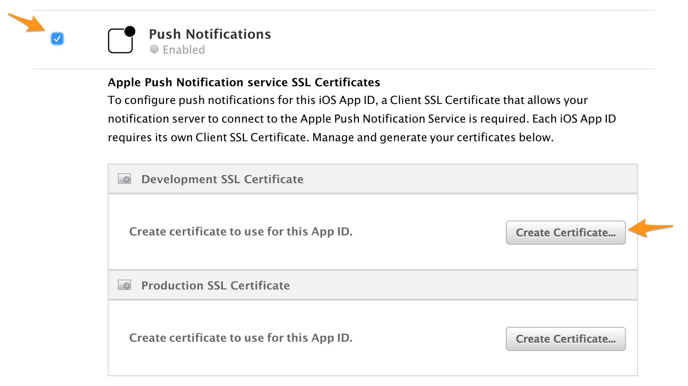
Task: Select the Push Notifications title text
Action: [x=210, y=34]
